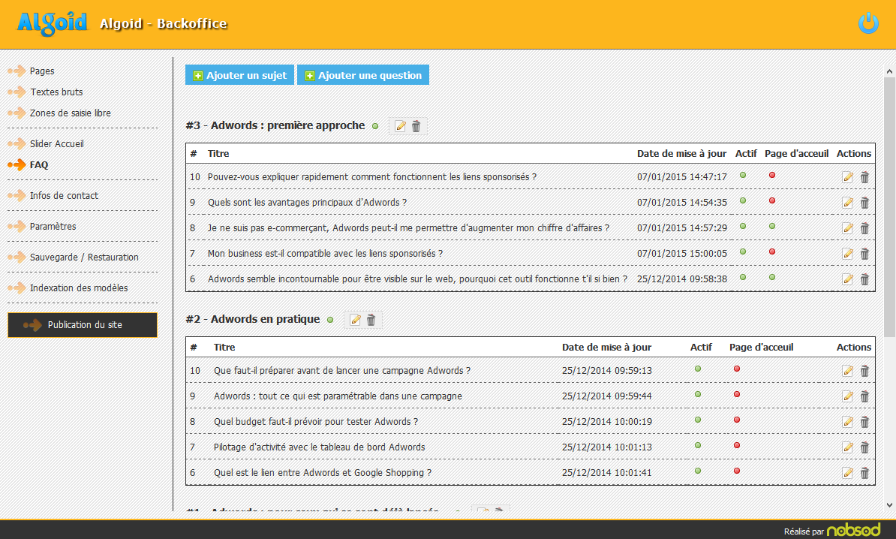Click the title 'Quel est le lien entre Adwords et Google Shopping ?'
Screen dimensions: 896x539
[x=323, y=473]
